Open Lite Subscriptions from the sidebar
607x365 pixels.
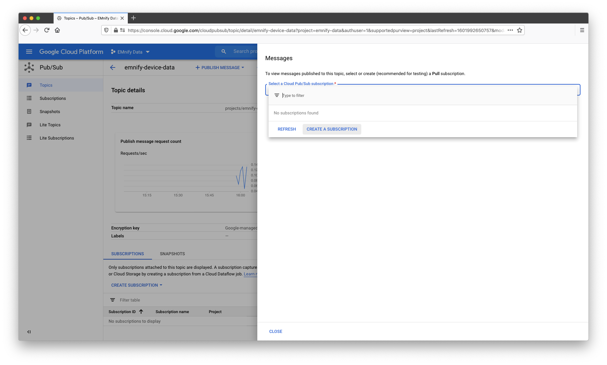point(57,138)
